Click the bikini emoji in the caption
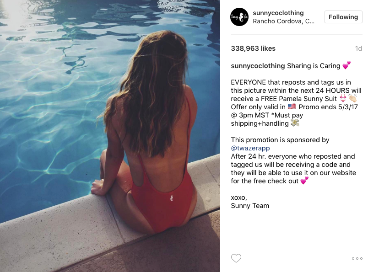 pyautogui.click(x=343, y=98)
